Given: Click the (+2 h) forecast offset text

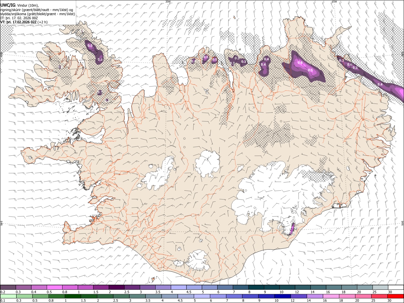Looking at the screenshot, I should (42, 22).
